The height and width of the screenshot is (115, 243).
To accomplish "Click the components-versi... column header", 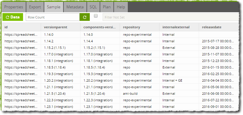I will [100, 27].
